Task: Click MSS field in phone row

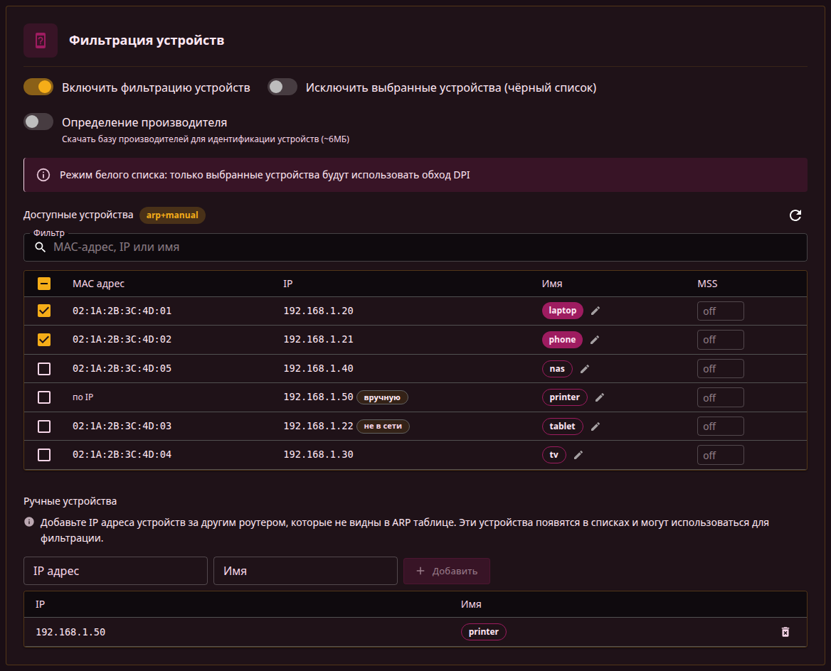Action: (x=720, y=340)
